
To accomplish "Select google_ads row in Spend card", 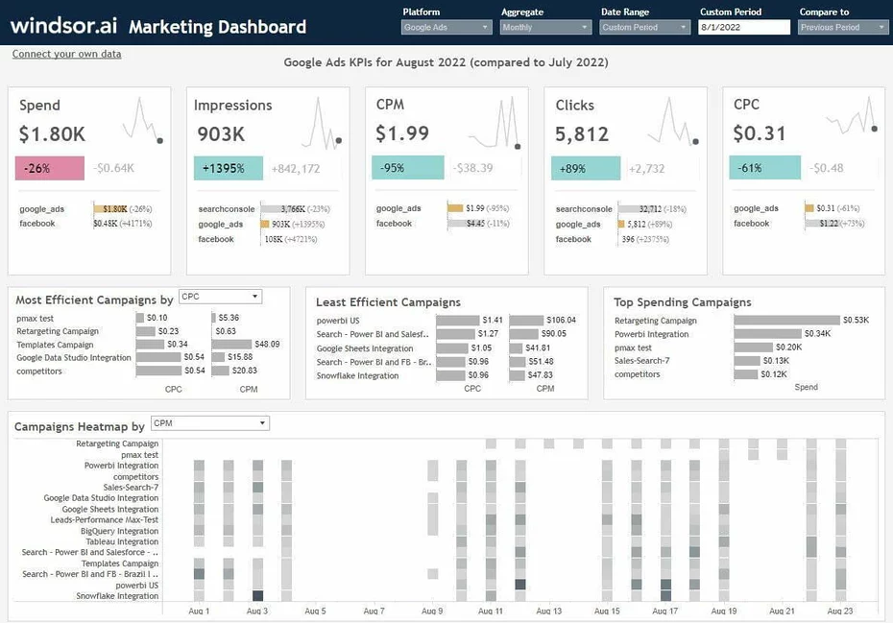I will 86,209.
